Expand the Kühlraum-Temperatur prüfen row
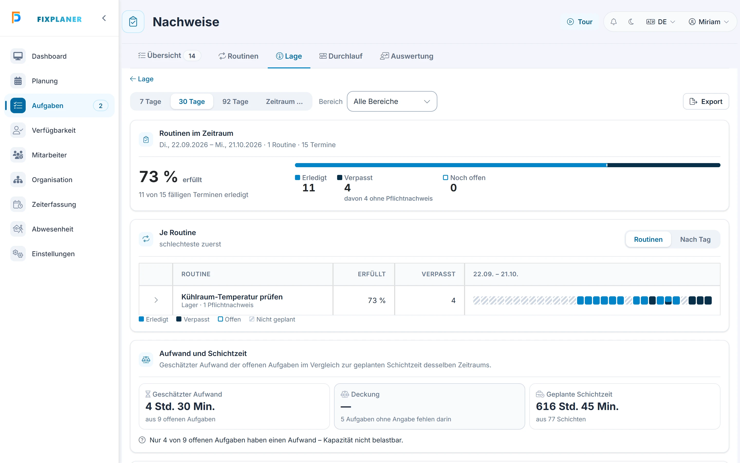The image size is (740, 463). click(156, 300)
